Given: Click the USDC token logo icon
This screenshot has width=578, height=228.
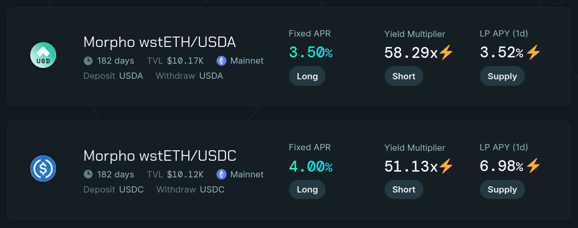Looking at the screenshot, I should point(43,169).
